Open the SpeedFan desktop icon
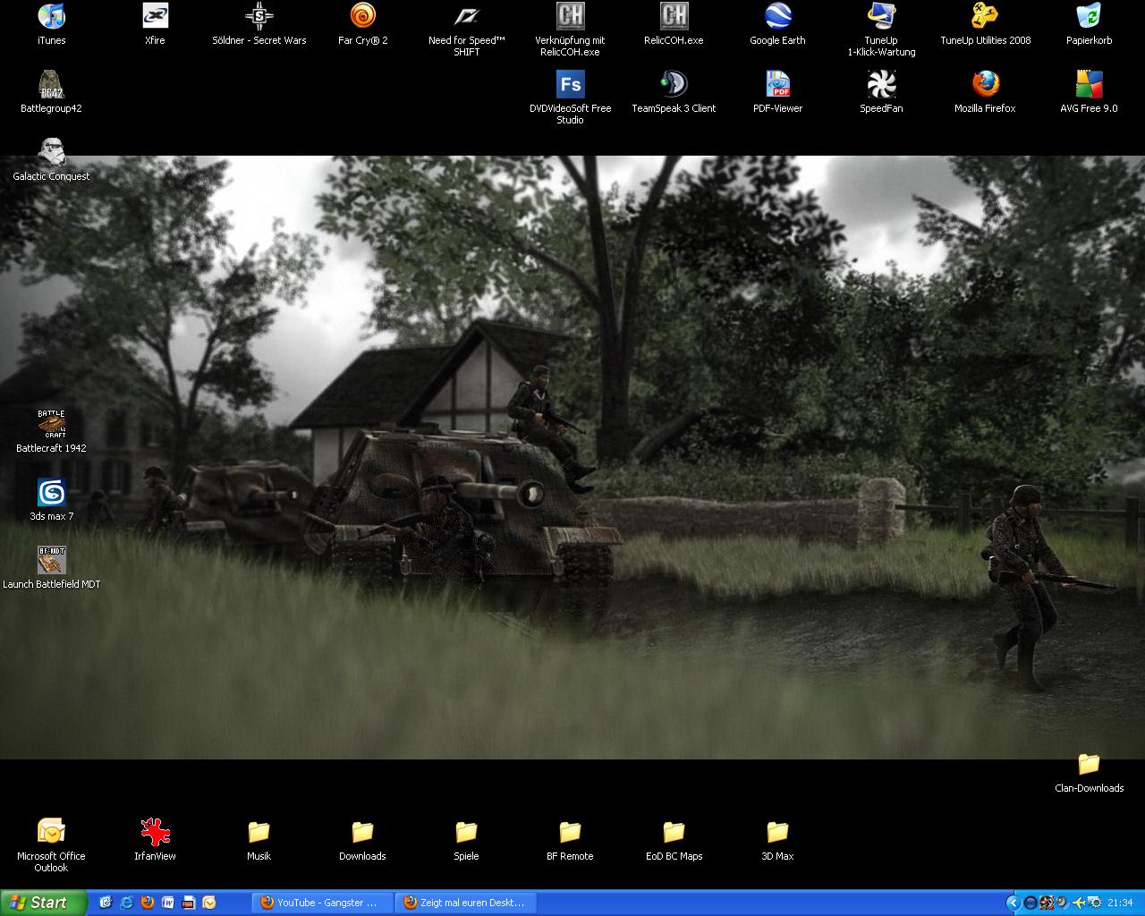Image resolution: width=1145 pixels, height=916 pixels. tap(881, 92)
